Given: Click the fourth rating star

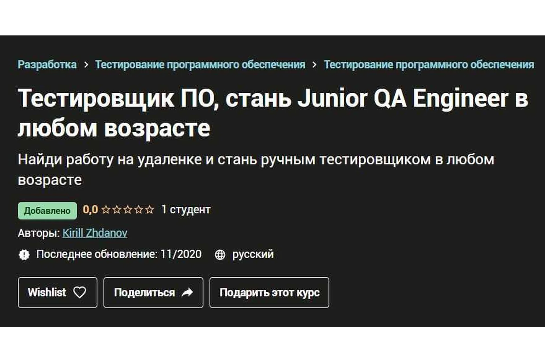Looking at the screenshot, I should [140, 210].
